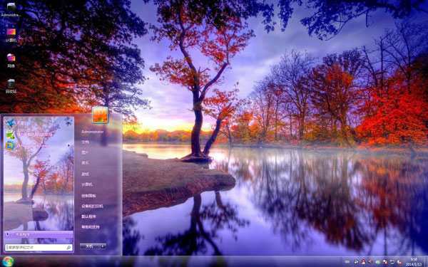428x267 pixels.
Task: Expand the VMware Workstation jump list arrow
Action: click(x=68, y=145)
